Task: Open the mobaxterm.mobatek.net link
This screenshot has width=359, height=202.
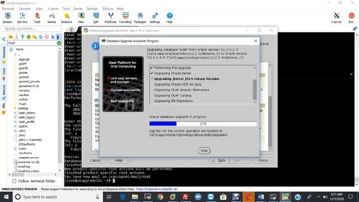Action: [157, 189]
